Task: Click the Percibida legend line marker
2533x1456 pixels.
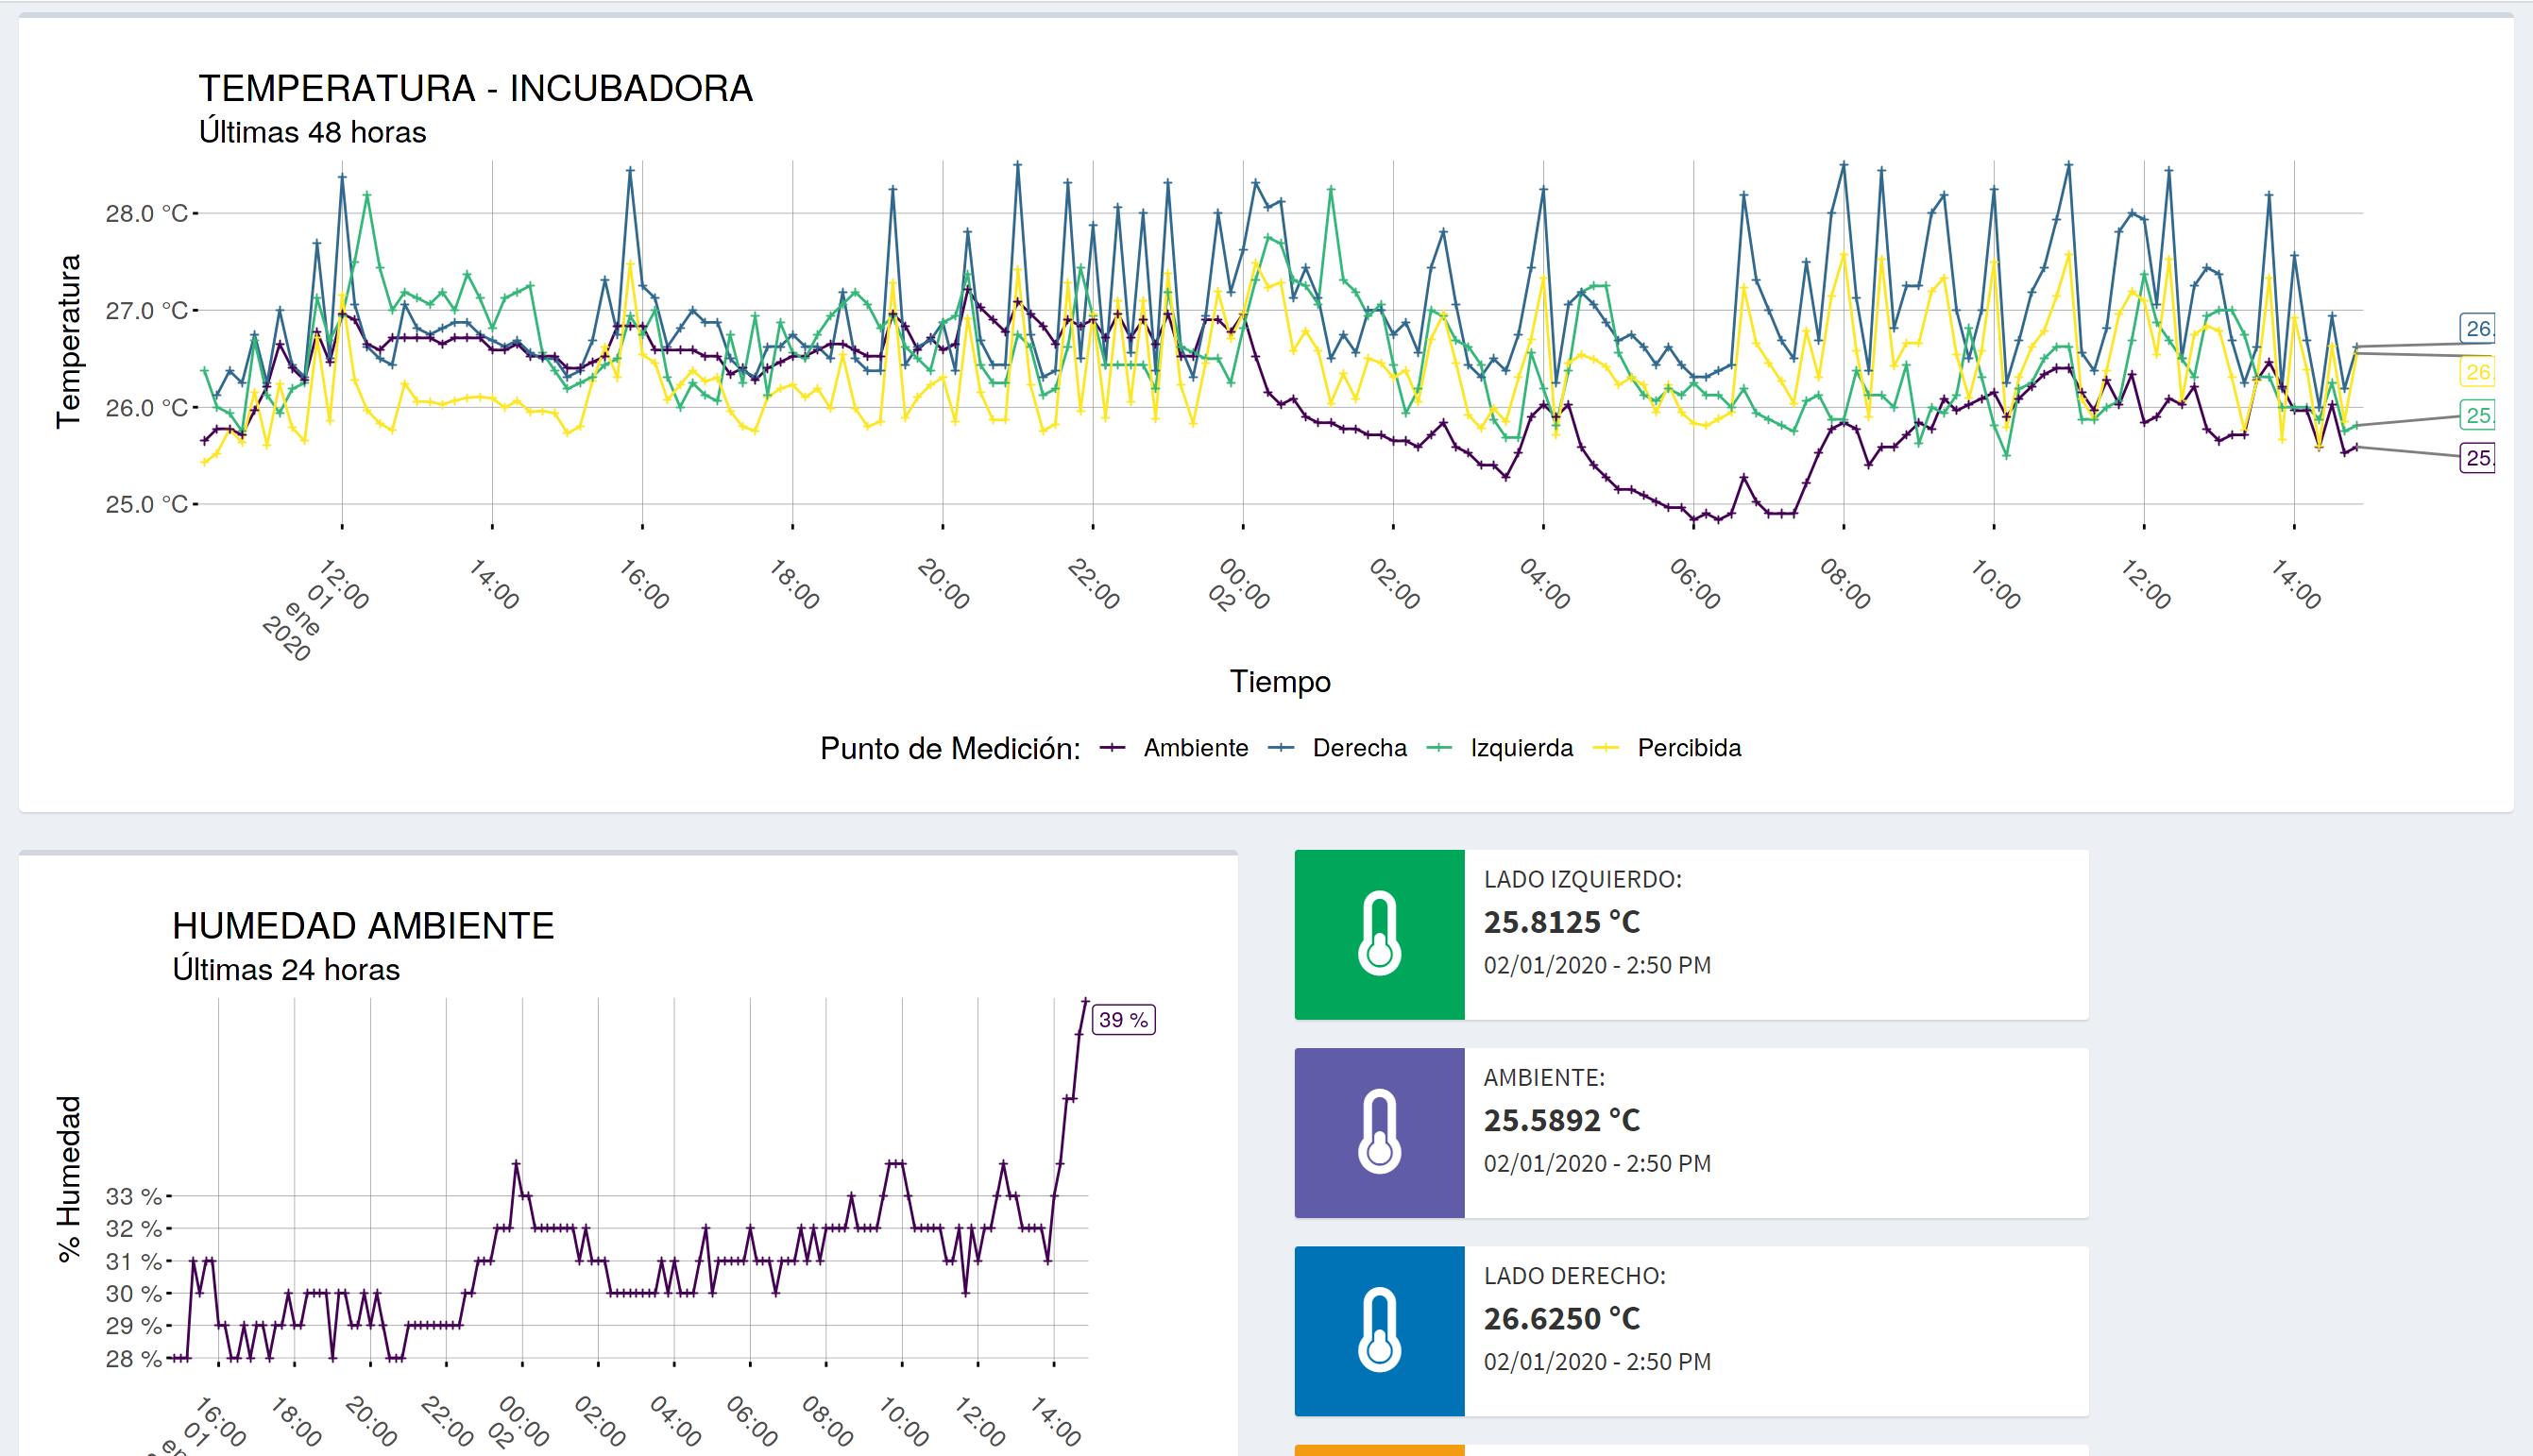Action: 1605,748
